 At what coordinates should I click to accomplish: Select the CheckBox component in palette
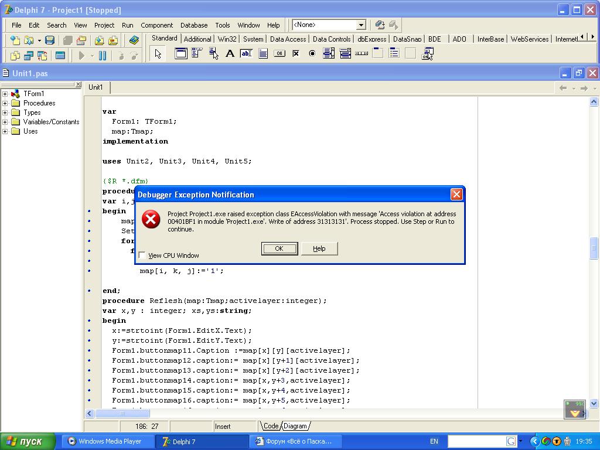click(x=296, y=54)
